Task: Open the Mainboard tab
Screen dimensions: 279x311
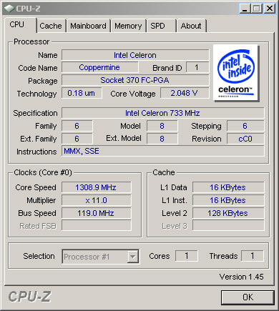Action: 88,26
